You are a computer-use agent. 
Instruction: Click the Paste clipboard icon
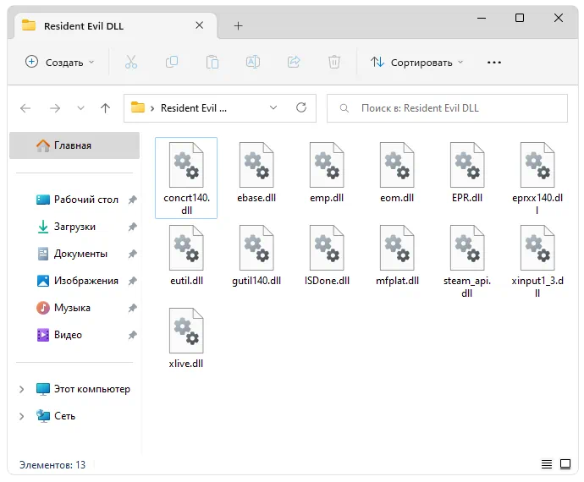tap(212, 62)
